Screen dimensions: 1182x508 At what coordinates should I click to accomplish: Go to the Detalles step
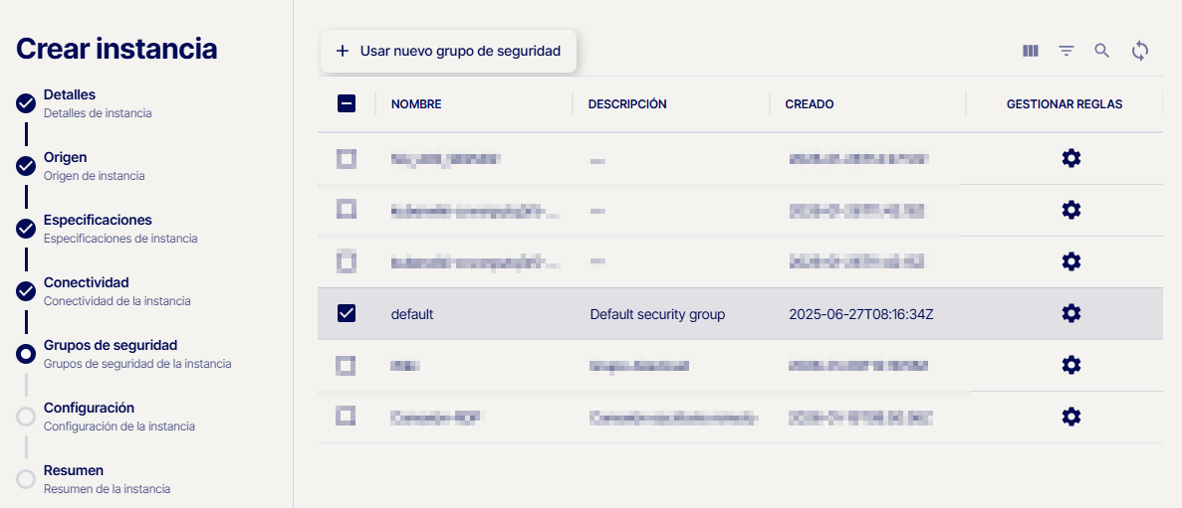[x=70, y=95]
